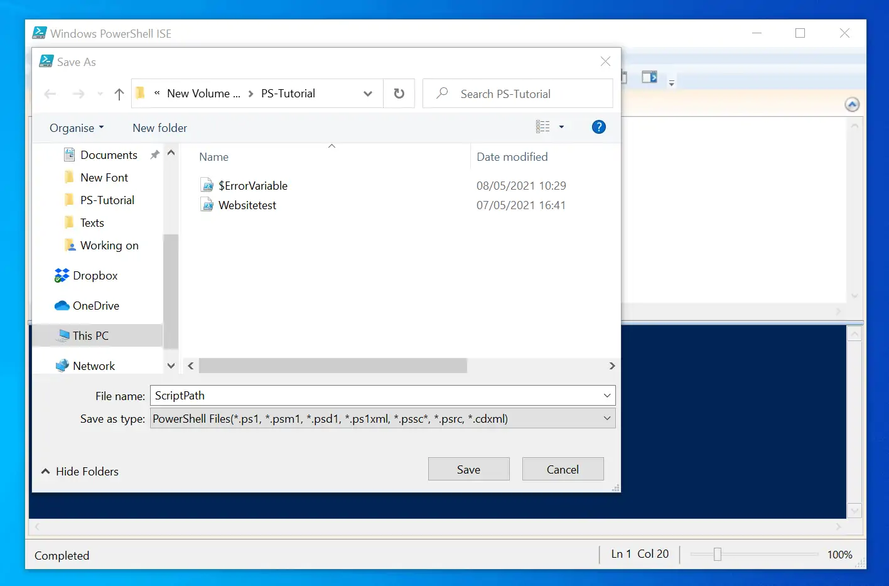This screenshot has width=889, height=586.
Task: Click the ISE show command add-on icon
Action: click(x=649, y=77)
